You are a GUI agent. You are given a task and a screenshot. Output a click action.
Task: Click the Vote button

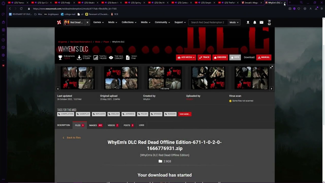pyautogui.click(x=235, y=57)
